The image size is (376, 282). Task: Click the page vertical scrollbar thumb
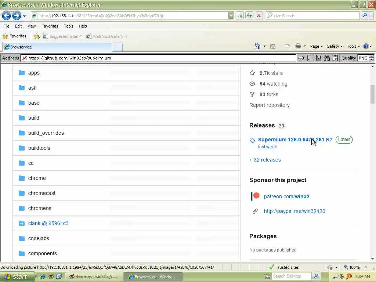372,94
